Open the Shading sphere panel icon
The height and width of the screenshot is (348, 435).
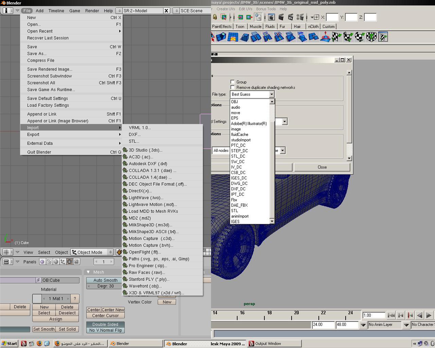coord(56,262)
